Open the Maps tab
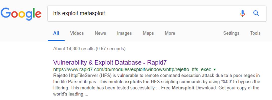Viewport: 272px width, 100px height. coord(148,33)
